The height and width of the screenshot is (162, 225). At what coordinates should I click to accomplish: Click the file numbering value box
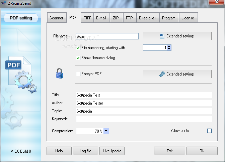pos(155,48)
